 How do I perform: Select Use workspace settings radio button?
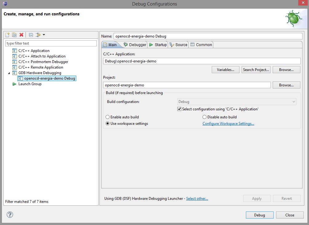click(x=107, y=124)
